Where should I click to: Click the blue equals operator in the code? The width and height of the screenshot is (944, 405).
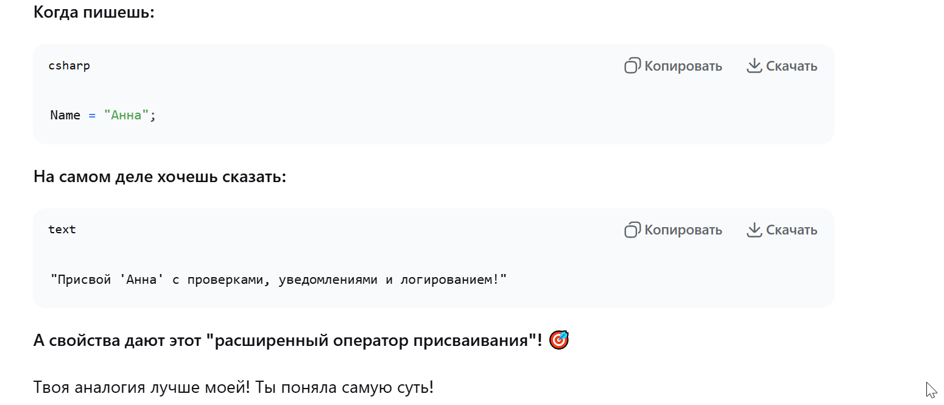(92, 115)
